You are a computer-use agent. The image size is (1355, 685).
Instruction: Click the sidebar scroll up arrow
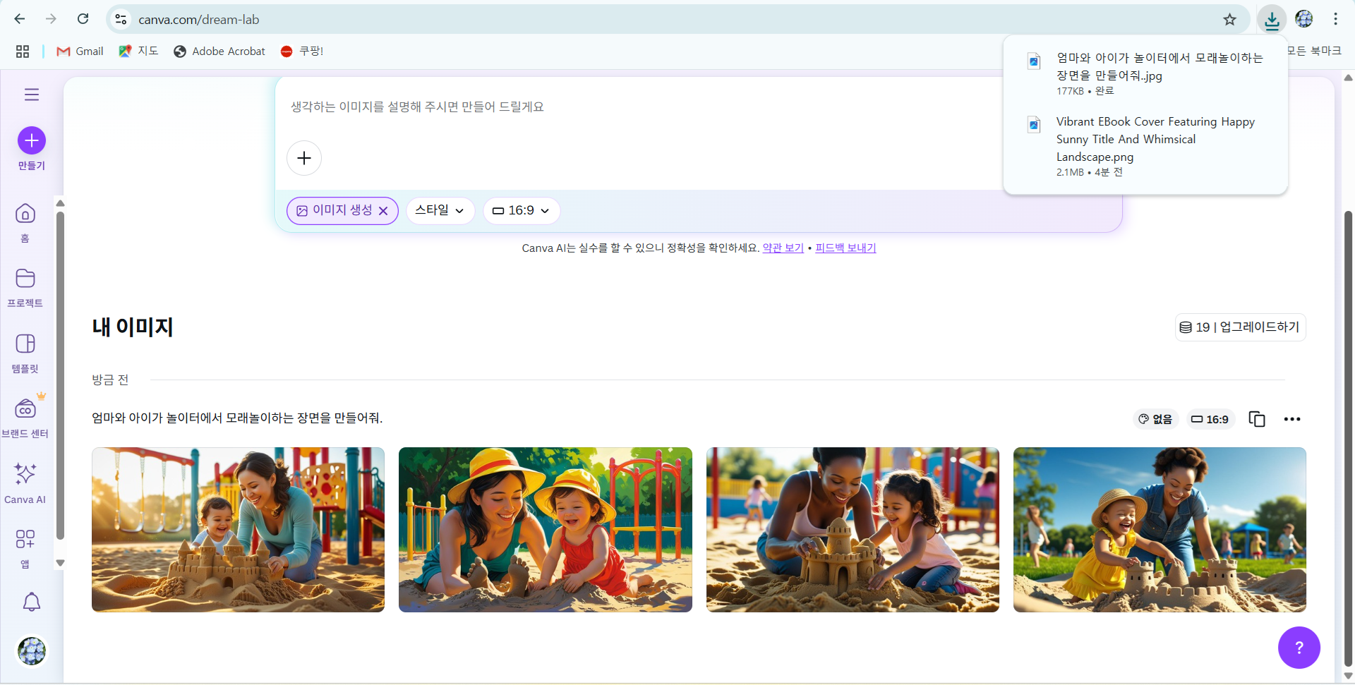[x=61, y=203]
